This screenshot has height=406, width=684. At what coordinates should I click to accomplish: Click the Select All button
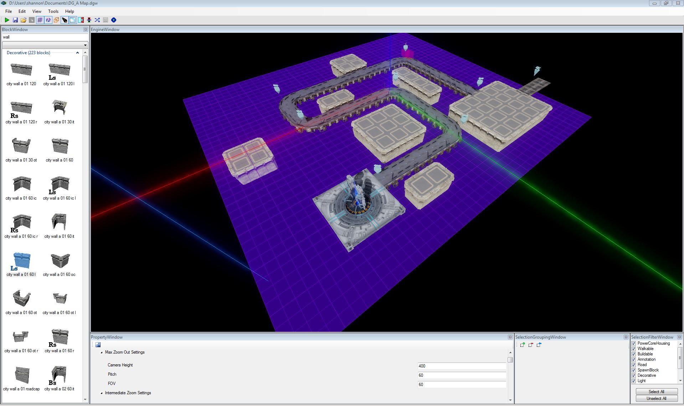click(656, 391)
